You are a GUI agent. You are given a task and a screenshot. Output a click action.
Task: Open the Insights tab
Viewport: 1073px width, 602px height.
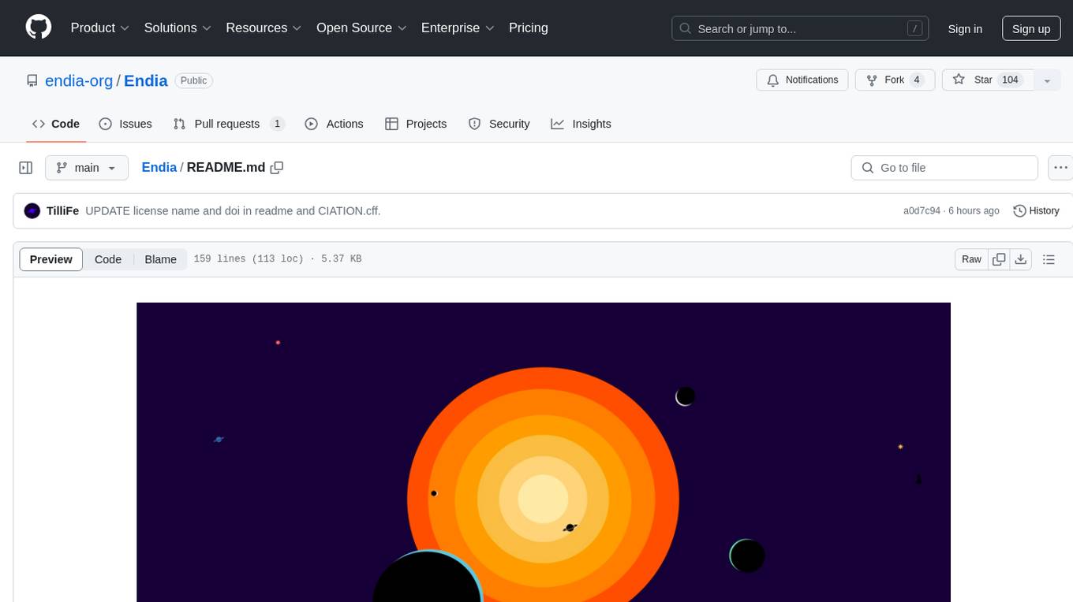click(x=581, y=124)
